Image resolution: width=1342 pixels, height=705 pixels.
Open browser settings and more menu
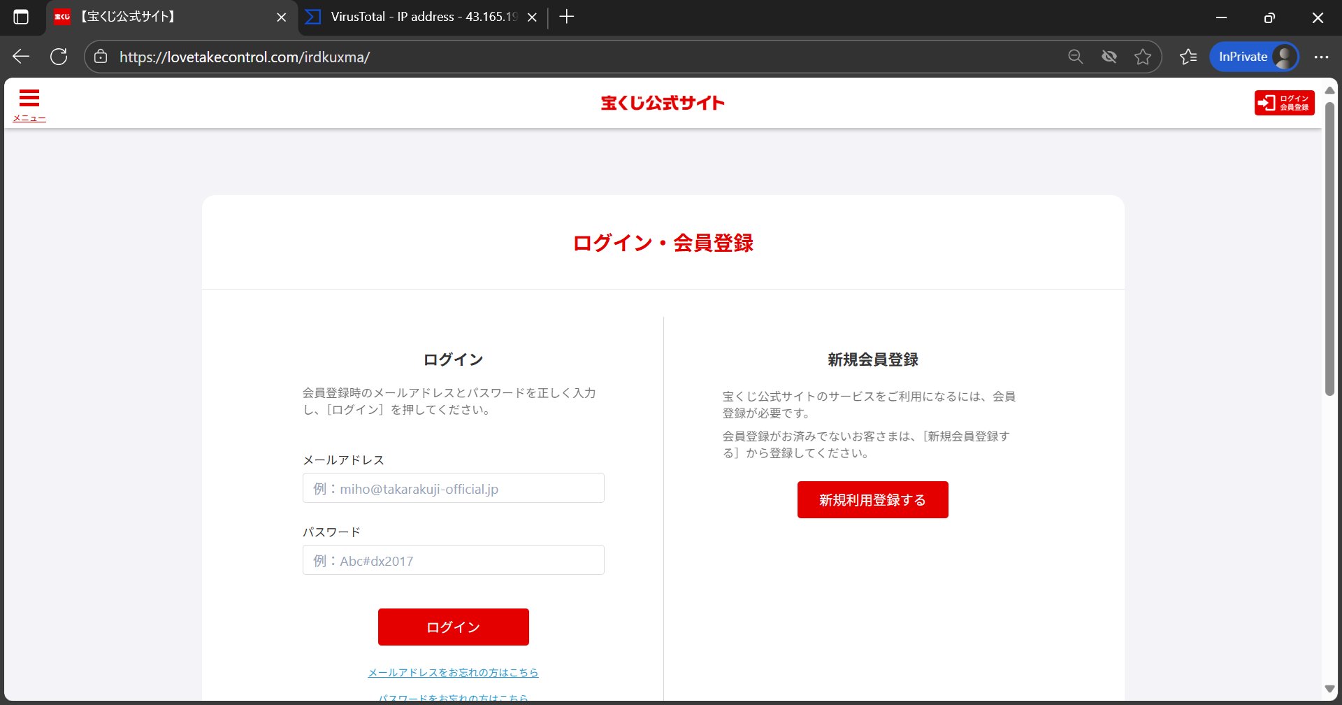click(1321, 57)
